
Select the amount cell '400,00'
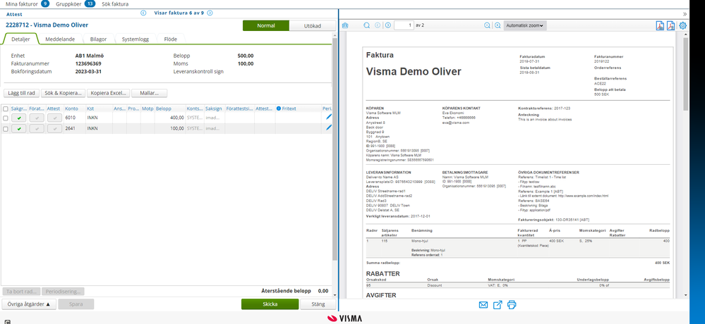coord(170,118)
